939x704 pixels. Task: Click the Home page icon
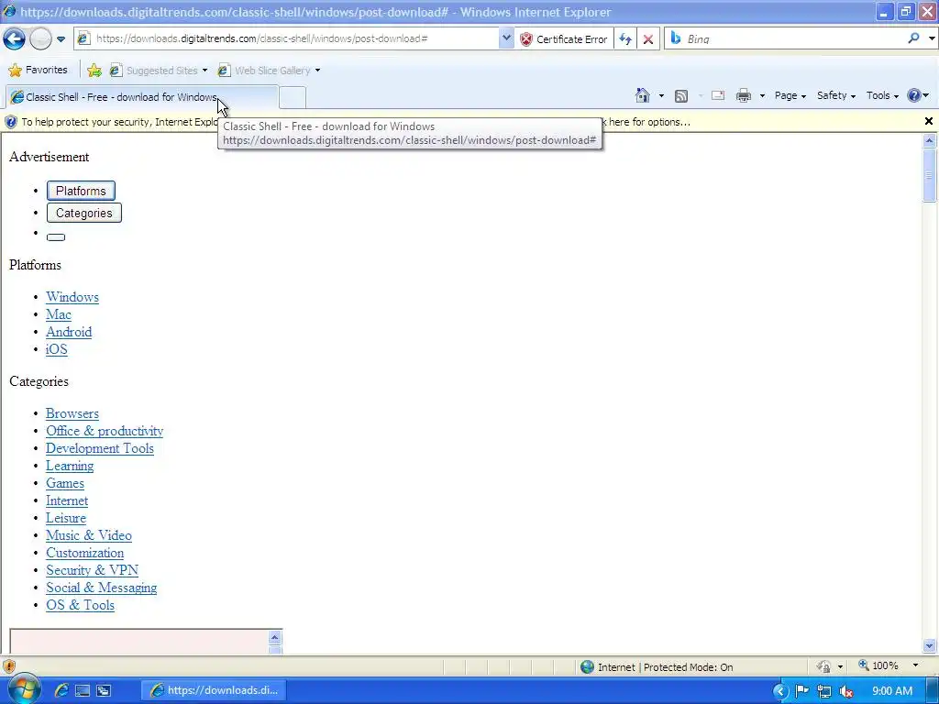pyautogui.click(x=643, y=95)
